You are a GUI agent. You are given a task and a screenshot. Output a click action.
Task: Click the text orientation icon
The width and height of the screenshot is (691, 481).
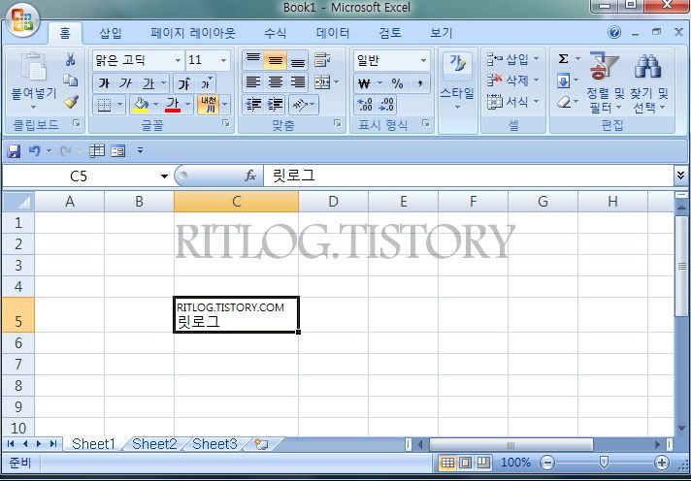pos(301,105)
